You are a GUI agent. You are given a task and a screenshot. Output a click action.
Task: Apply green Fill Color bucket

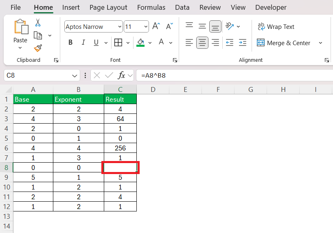140,43
